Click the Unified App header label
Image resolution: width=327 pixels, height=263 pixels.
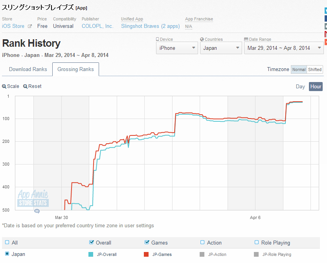click(132, 19)
